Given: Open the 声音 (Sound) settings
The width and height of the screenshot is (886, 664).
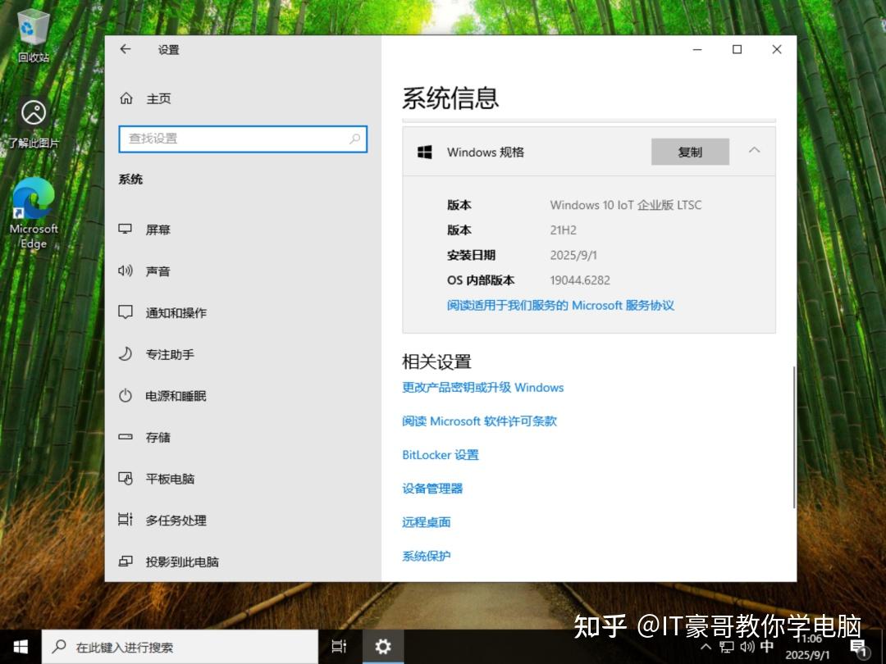Looking at the screenshot, I should click(158, 271).
